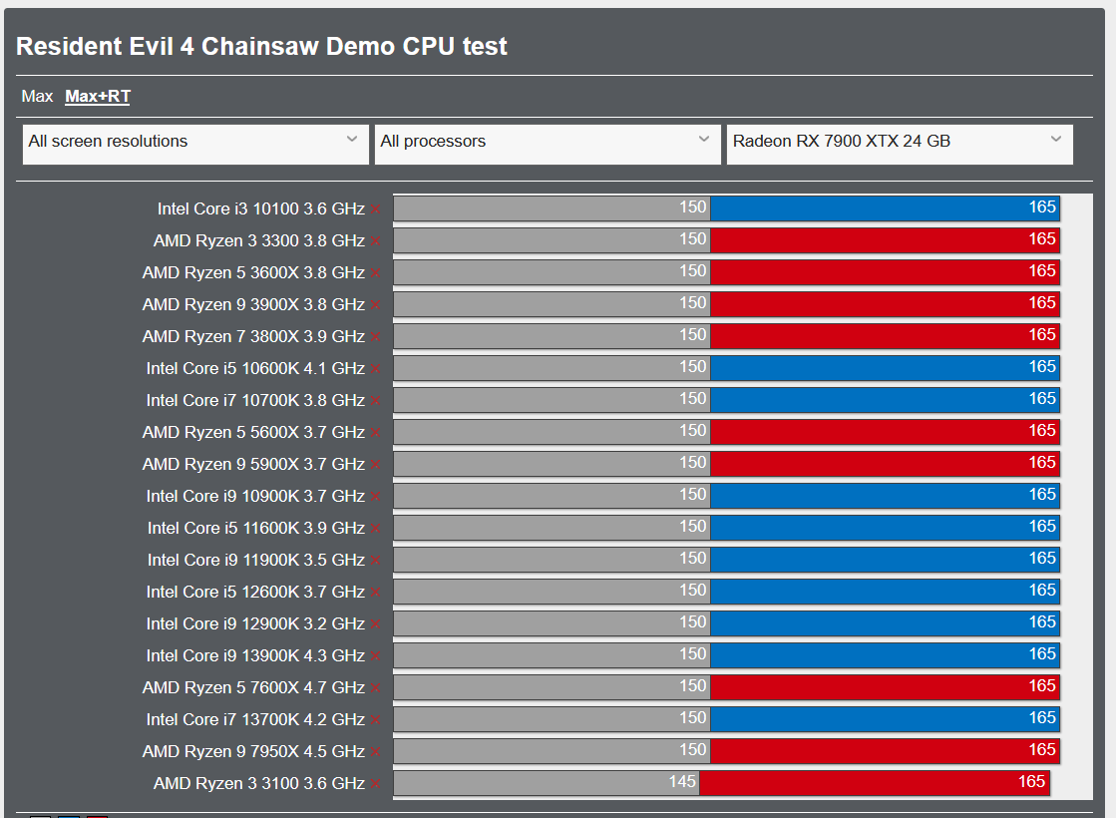Select the 'Intel Core i9 11900K 3.5 GHz' label

256,560
